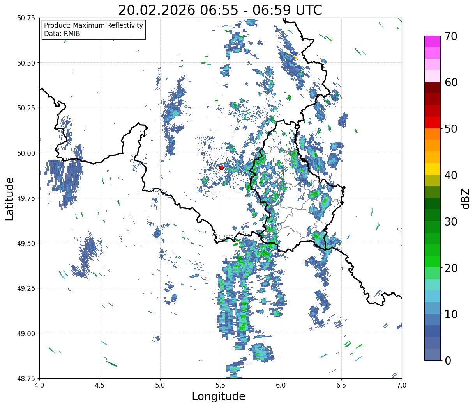Viewport: 475px width, 406px height.
Task: Click the latitude tick label 49.50
Action: (x=26, y=243)
